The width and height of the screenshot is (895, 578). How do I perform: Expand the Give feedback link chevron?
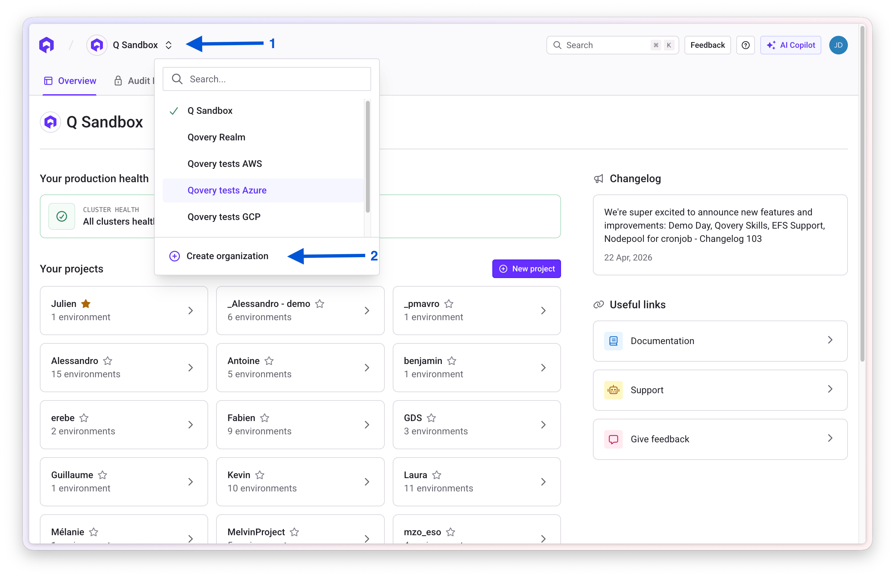pos(830,438)
